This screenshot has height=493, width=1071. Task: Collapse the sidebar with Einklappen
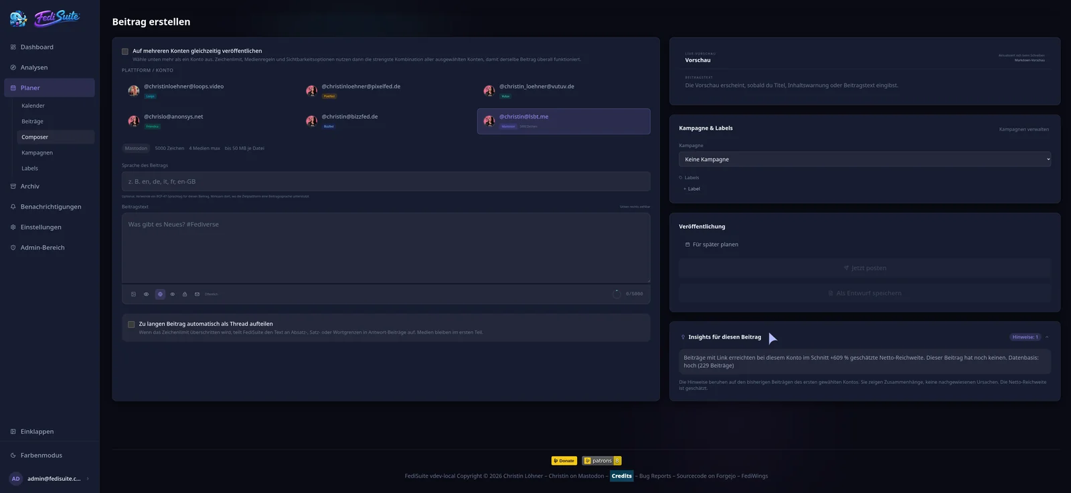[x=50, y=432]
